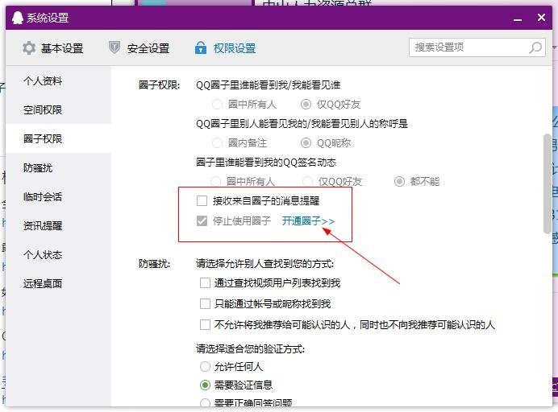
Task: Select the 允许任何人 verification option
Action: pos(205,367)
